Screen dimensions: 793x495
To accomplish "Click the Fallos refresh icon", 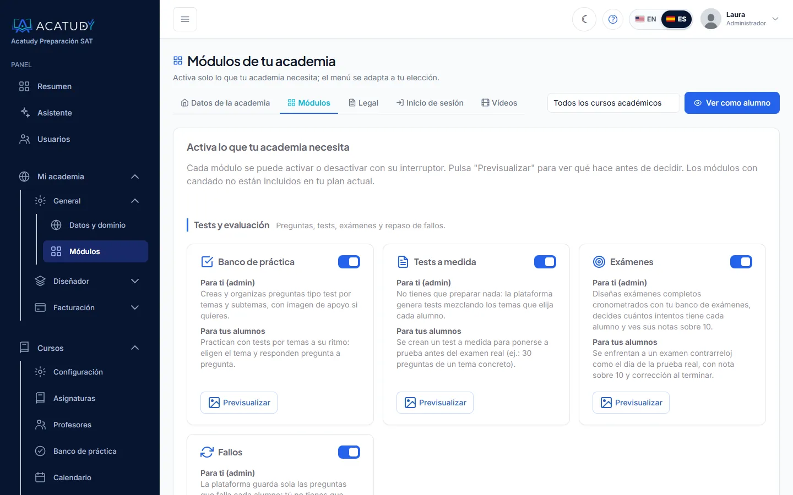I will coord(207,452).
